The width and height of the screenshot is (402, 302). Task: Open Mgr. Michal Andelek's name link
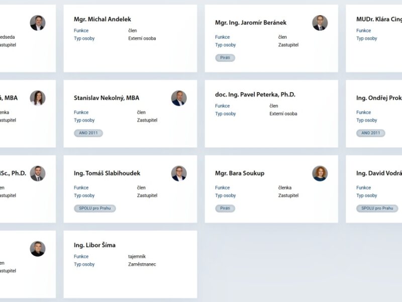coord(102,19)
